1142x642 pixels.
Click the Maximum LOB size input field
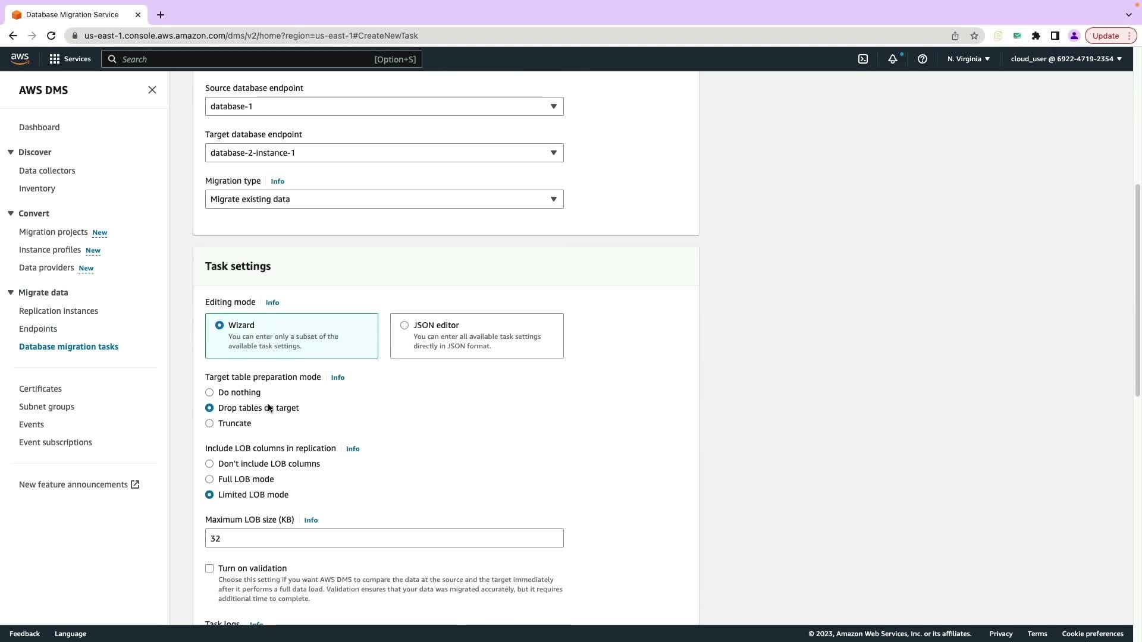[x=384, y=538]
